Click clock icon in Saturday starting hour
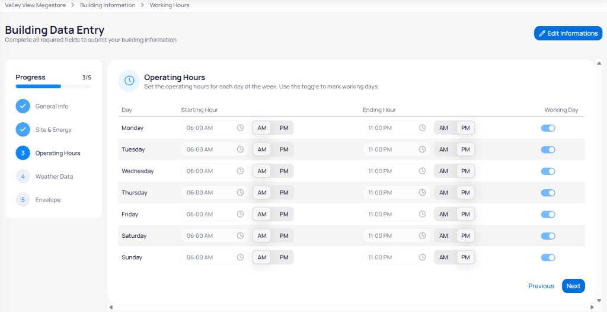Image resolution: width=607 pixels, height=312 pixels. (x=241, y=235)
